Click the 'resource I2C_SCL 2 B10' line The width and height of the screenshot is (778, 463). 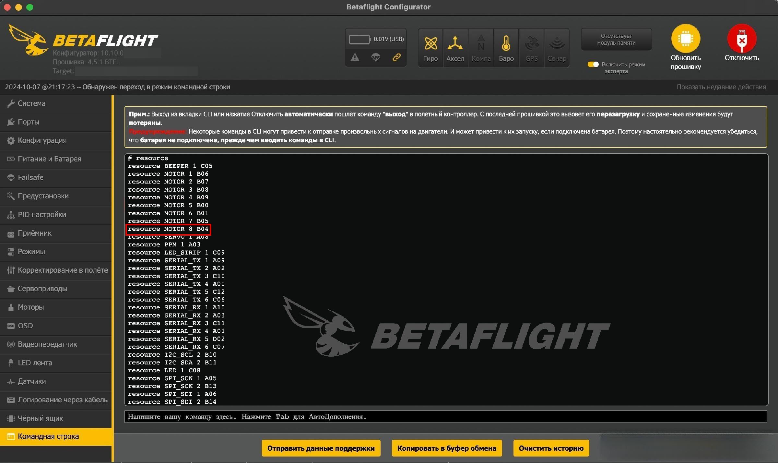(172, 355)
